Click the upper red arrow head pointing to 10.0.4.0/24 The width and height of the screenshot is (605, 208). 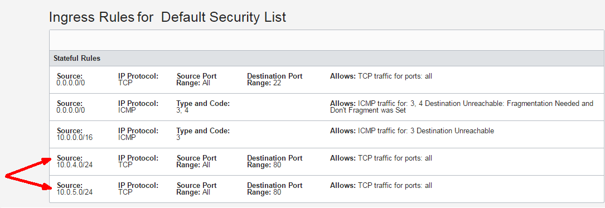47,161
